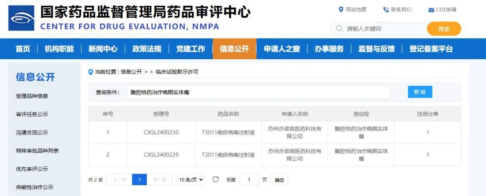Select 优先审评公示 in the sidebar
Image resolution: width=486 pixels, height=196 pixels.
32,169
